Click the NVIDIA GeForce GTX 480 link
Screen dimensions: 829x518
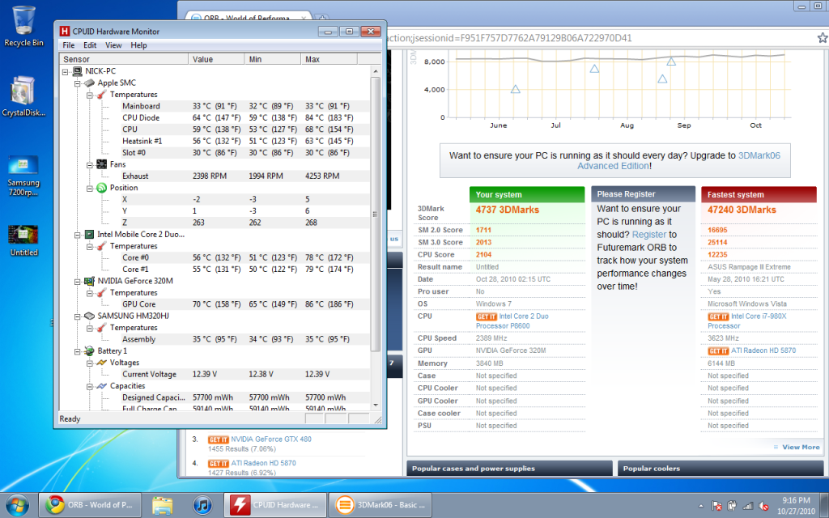tap(270, 439)
